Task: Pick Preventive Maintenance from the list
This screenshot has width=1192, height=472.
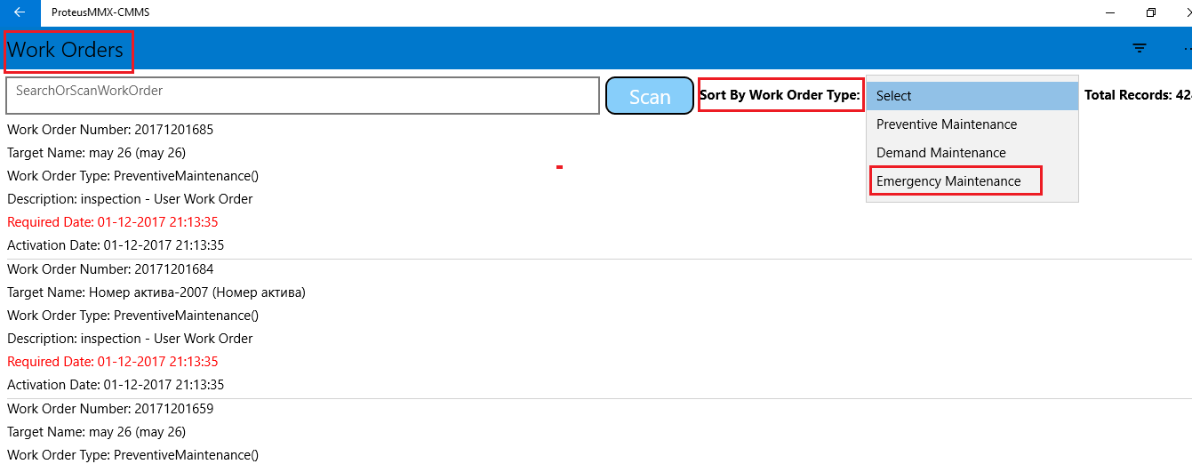Action: coord(972,124)
